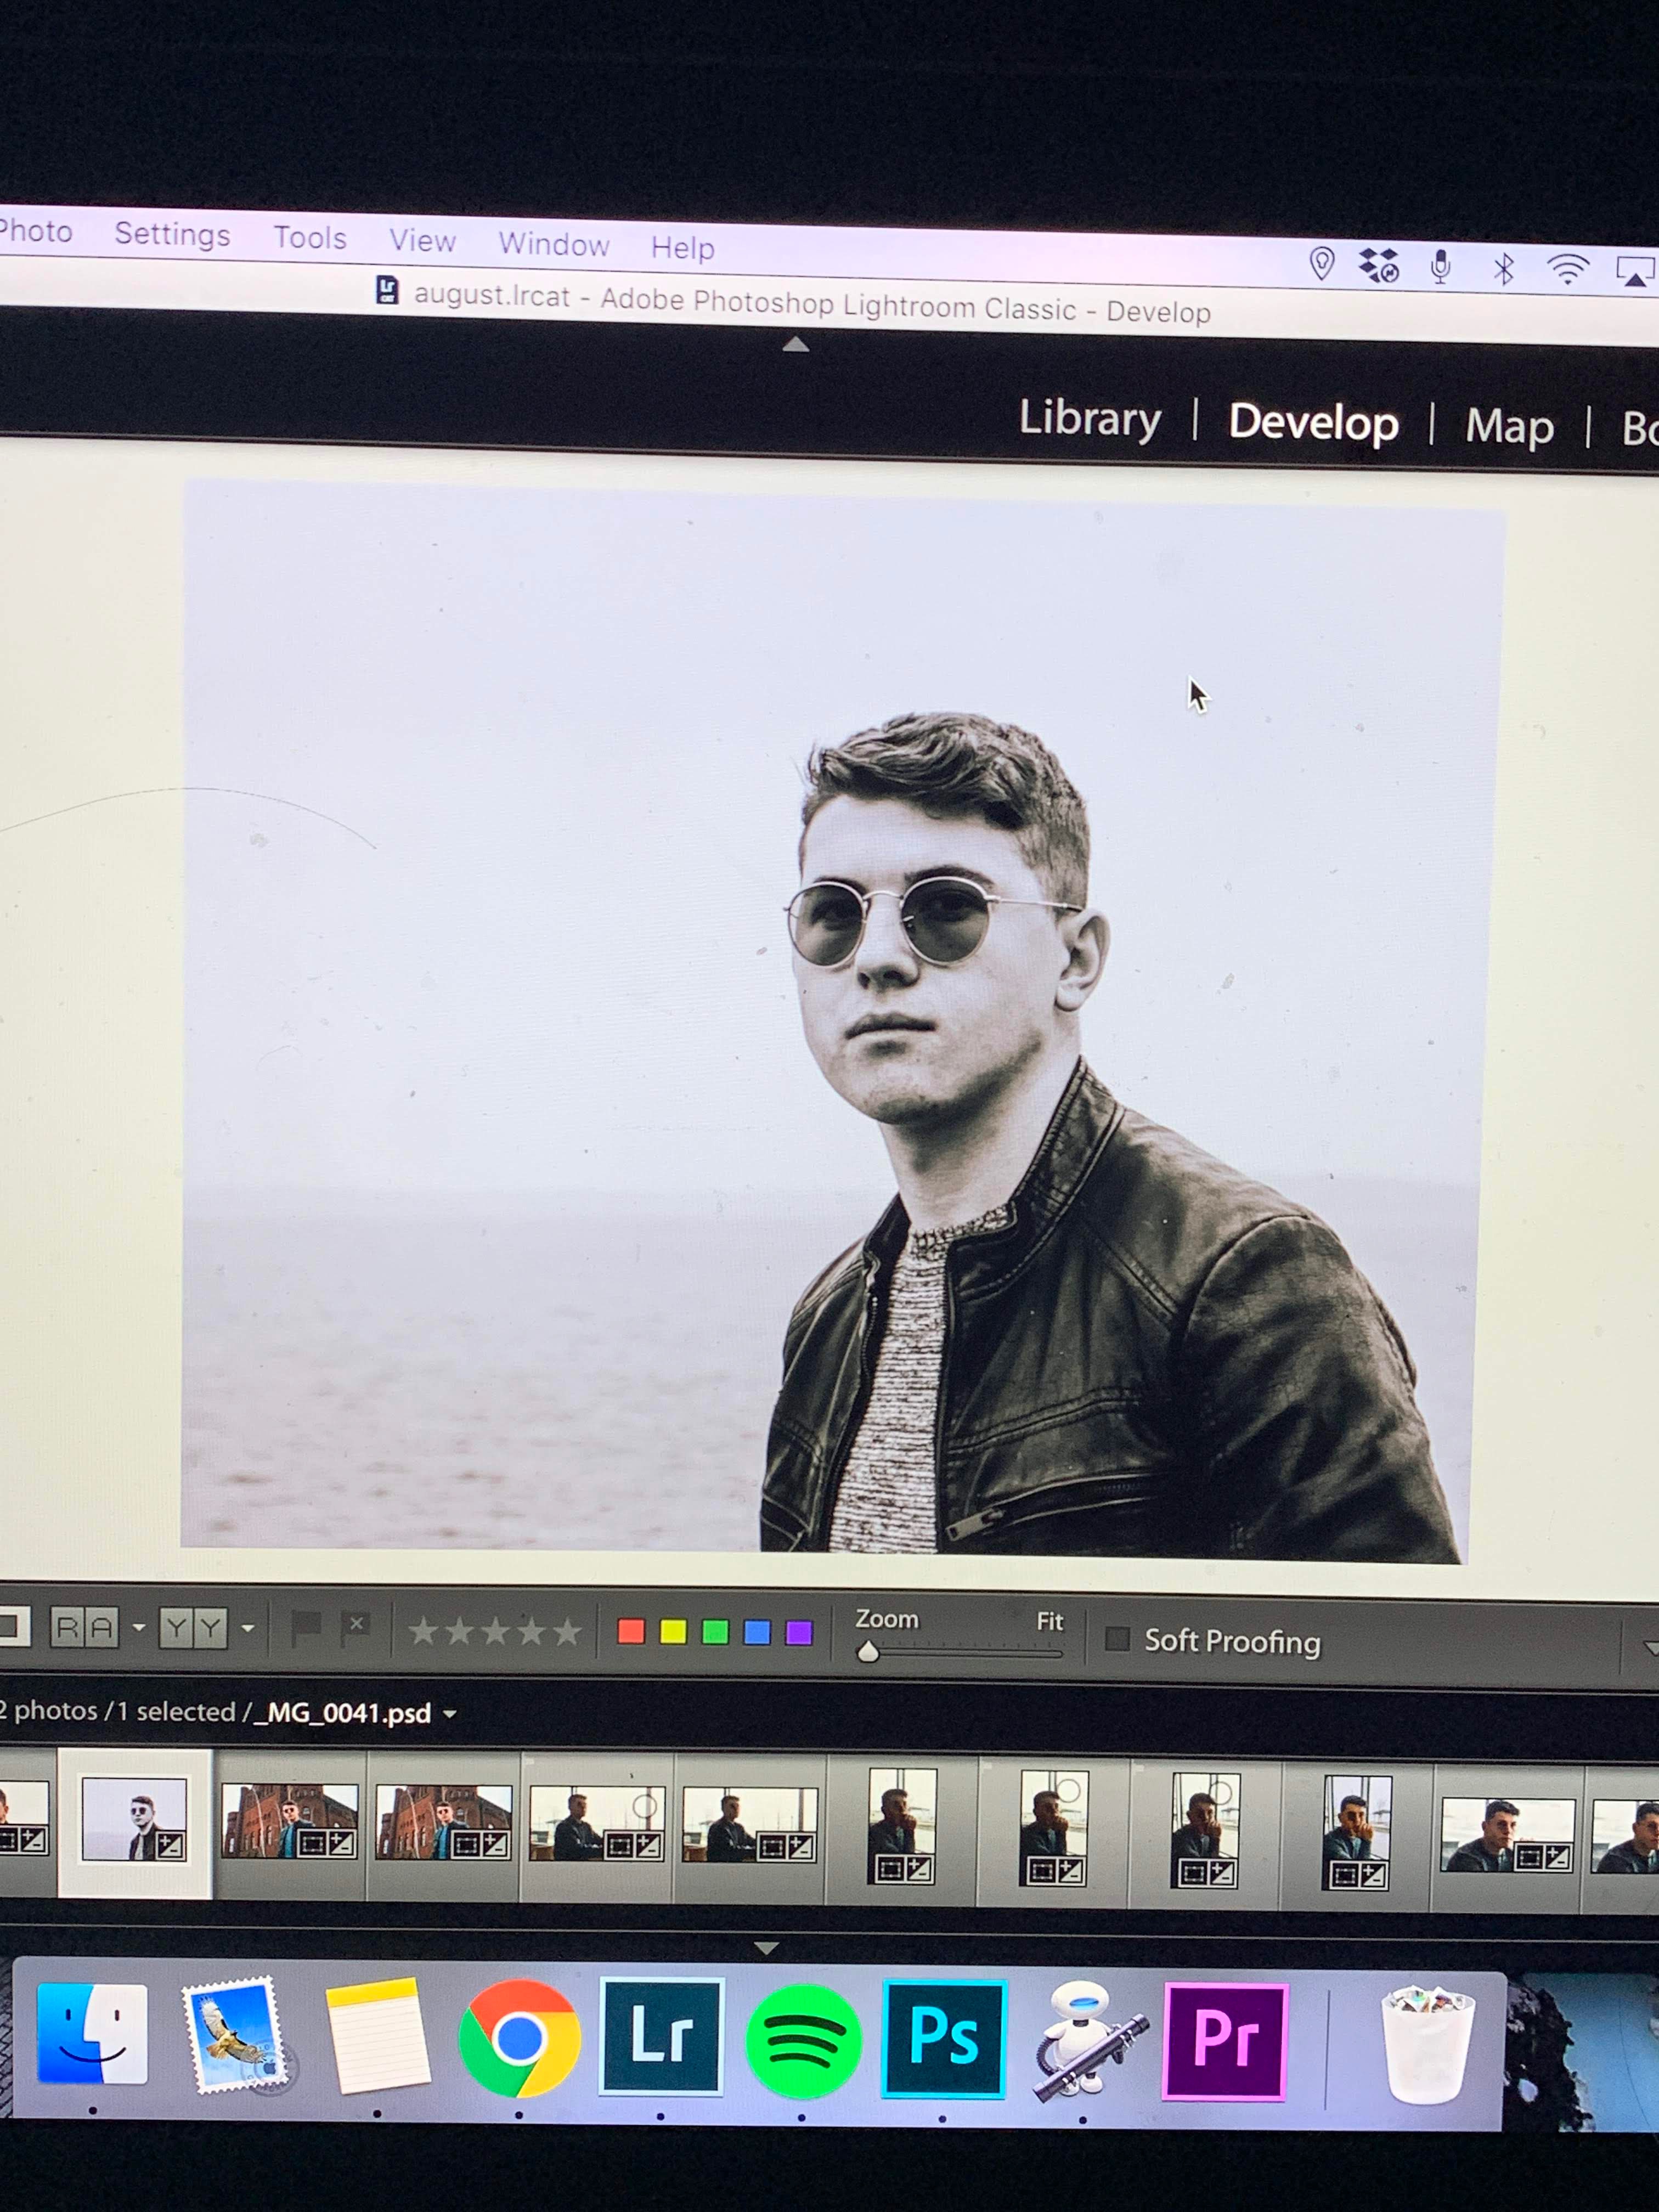
Task: Open the Y|Y compare view dropdown arrow
Action: coord(247,1627)
